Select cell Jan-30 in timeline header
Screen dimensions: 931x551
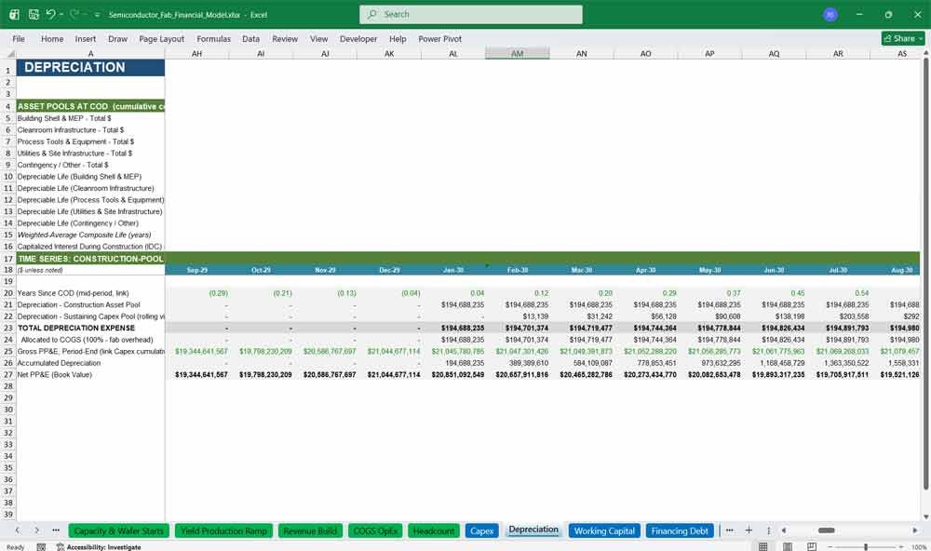pyautogui.click(x=453, y=270)
